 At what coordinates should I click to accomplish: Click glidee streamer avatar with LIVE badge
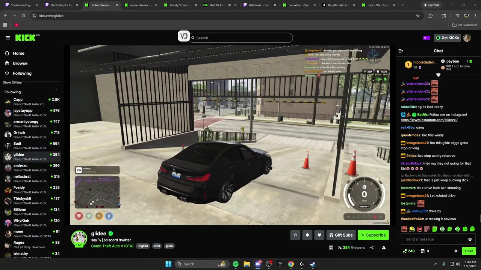click(x=79, y=239)
